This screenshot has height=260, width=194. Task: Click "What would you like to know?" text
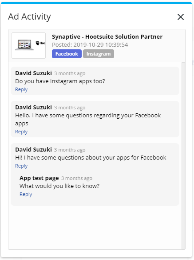click(x=59, y=186)
